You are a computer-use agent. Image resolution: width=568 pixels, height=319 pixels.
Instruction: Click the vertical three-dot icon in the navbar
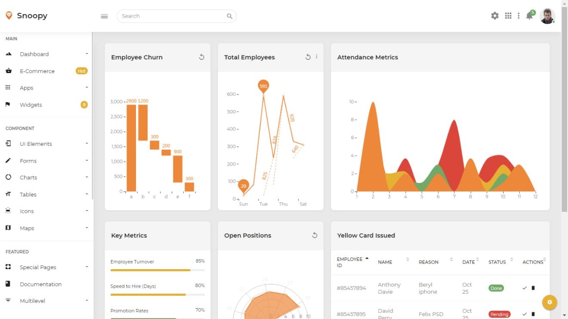[518, 15]
